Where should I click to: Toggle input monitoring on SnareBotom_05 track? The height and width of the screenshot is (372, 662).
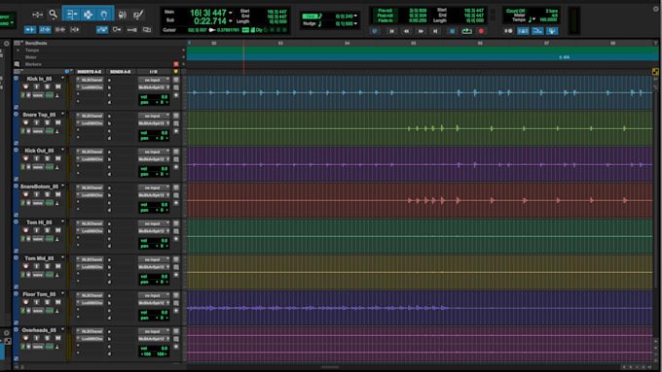[x=37, y=194]
